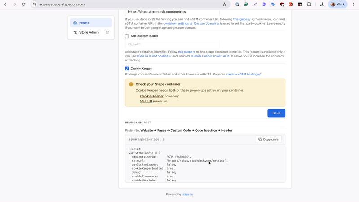Go forward in browser history

tap(15, 4)
